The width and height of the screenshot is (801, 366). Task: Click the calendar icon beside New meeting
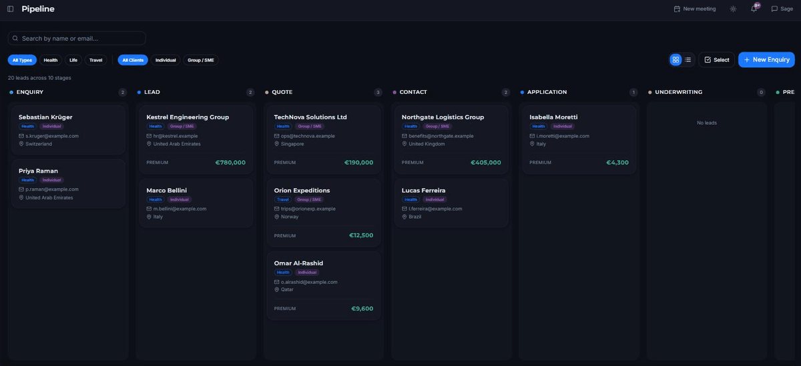tap(677, 9)
